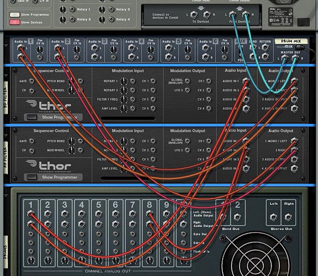Click Modulation Input CV 1 jack on HH Filter Thor
This screenshot has height=276, width=318.
click(153, 141)
